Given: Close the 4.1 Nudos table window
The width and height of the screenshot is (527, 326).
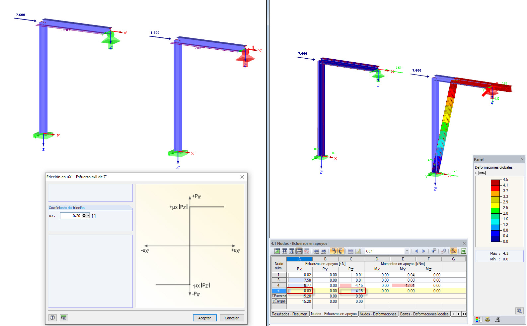Looking at the screenshot, I should point(464,244).
